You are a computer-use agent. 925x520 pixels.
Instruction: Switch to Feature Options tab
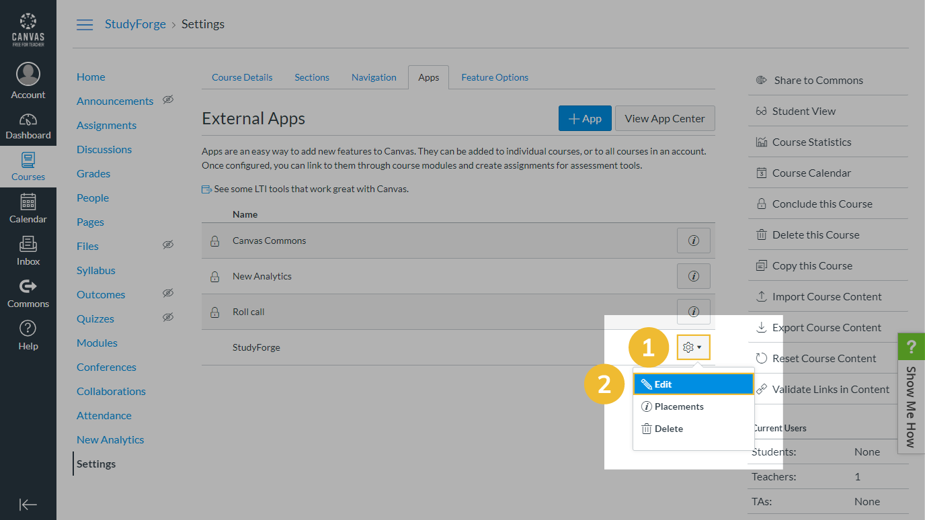point(495,77)
